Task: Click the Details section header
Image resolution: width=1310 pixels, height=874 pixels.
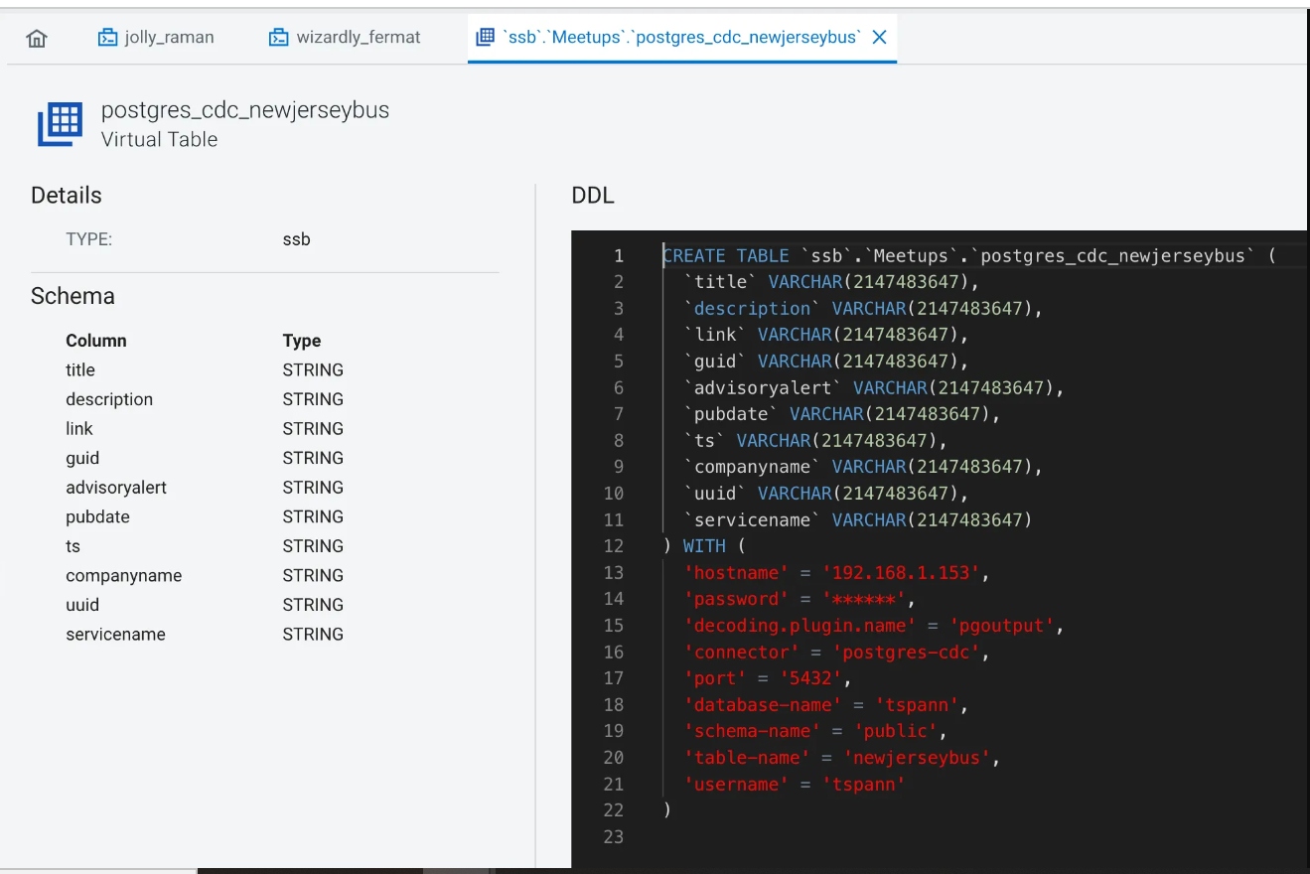Action: point(66,195)
